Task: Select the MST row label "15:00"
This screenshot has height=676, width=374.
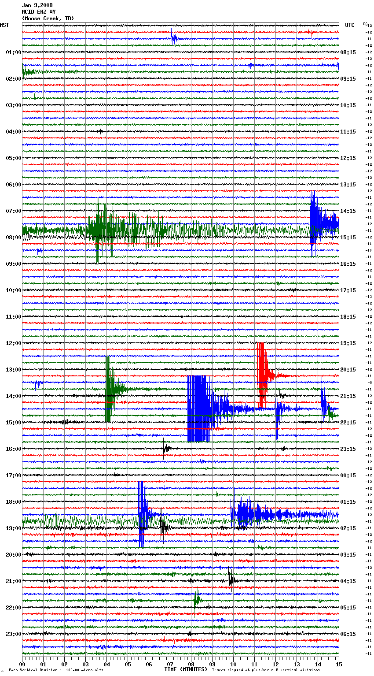Action: [x=14, y=422]
